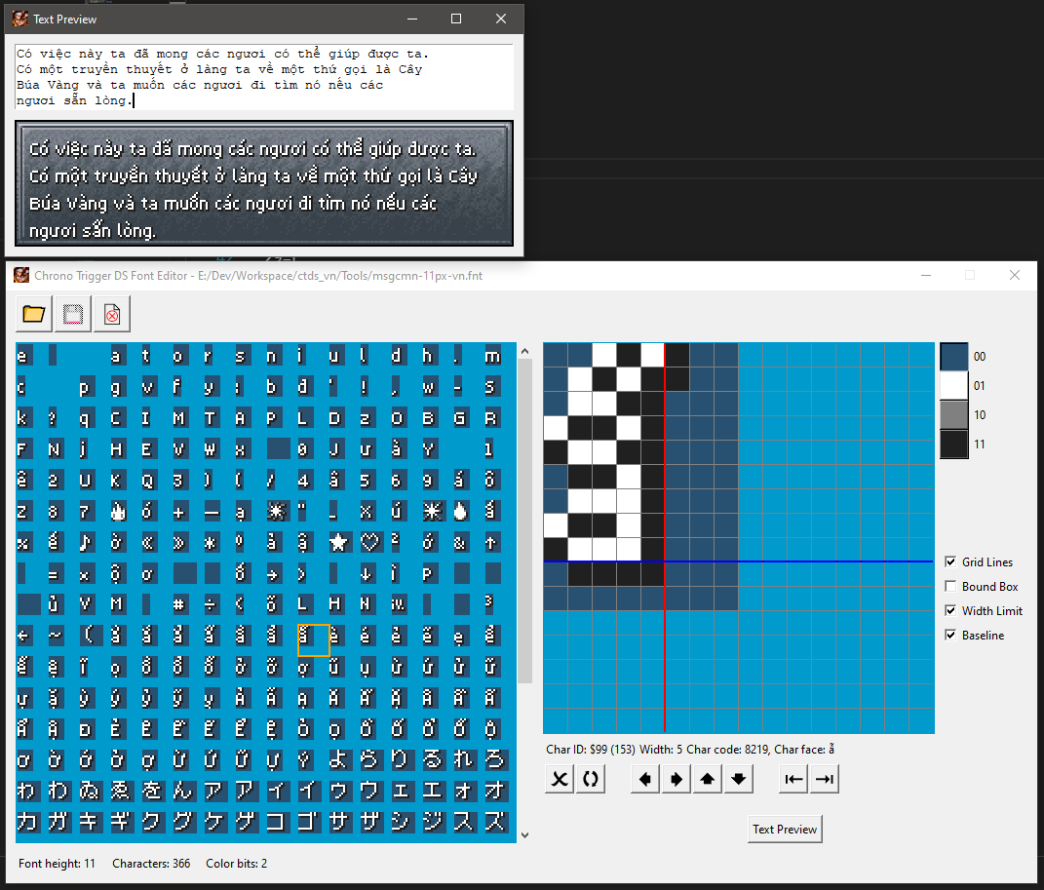Click the 'Font height: 11' status text
The image size is (1044, 890).
tap(57, 864)
